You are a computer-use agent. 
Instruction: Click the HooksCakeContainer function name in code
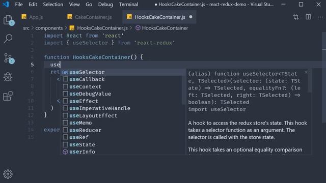click(x=101, y=57)
